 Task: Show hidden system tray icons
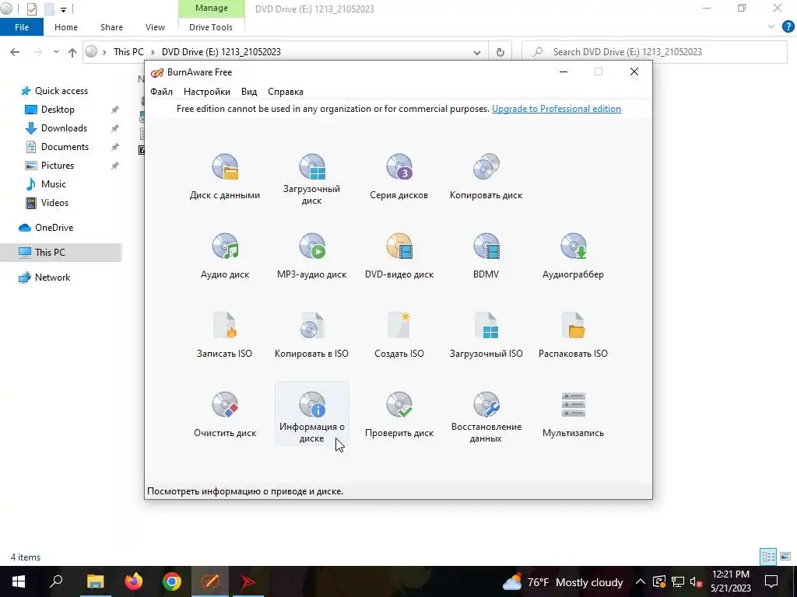[x=641, y=581]
